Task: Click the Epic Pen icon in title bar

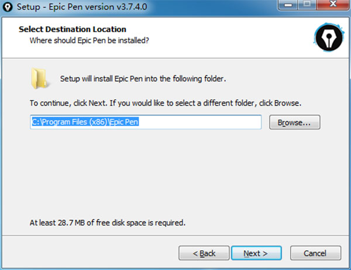Action: [x=8, y=8]
